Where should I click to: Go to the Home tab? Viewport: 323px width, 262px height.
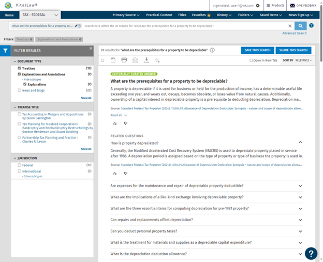(9, 15)
